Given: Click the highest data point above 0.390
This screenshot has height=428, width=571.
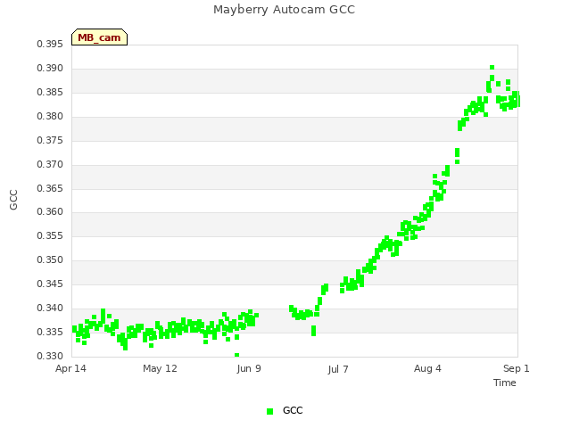Looking at the screenshot, I should tap(492, 68).
